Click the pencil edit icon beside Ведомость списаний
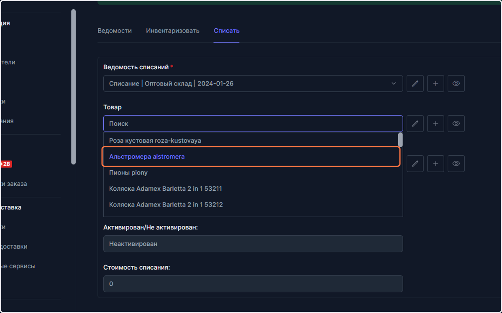Screen dimensions: 502x313 pyautogui.click(x=415, y=83)
